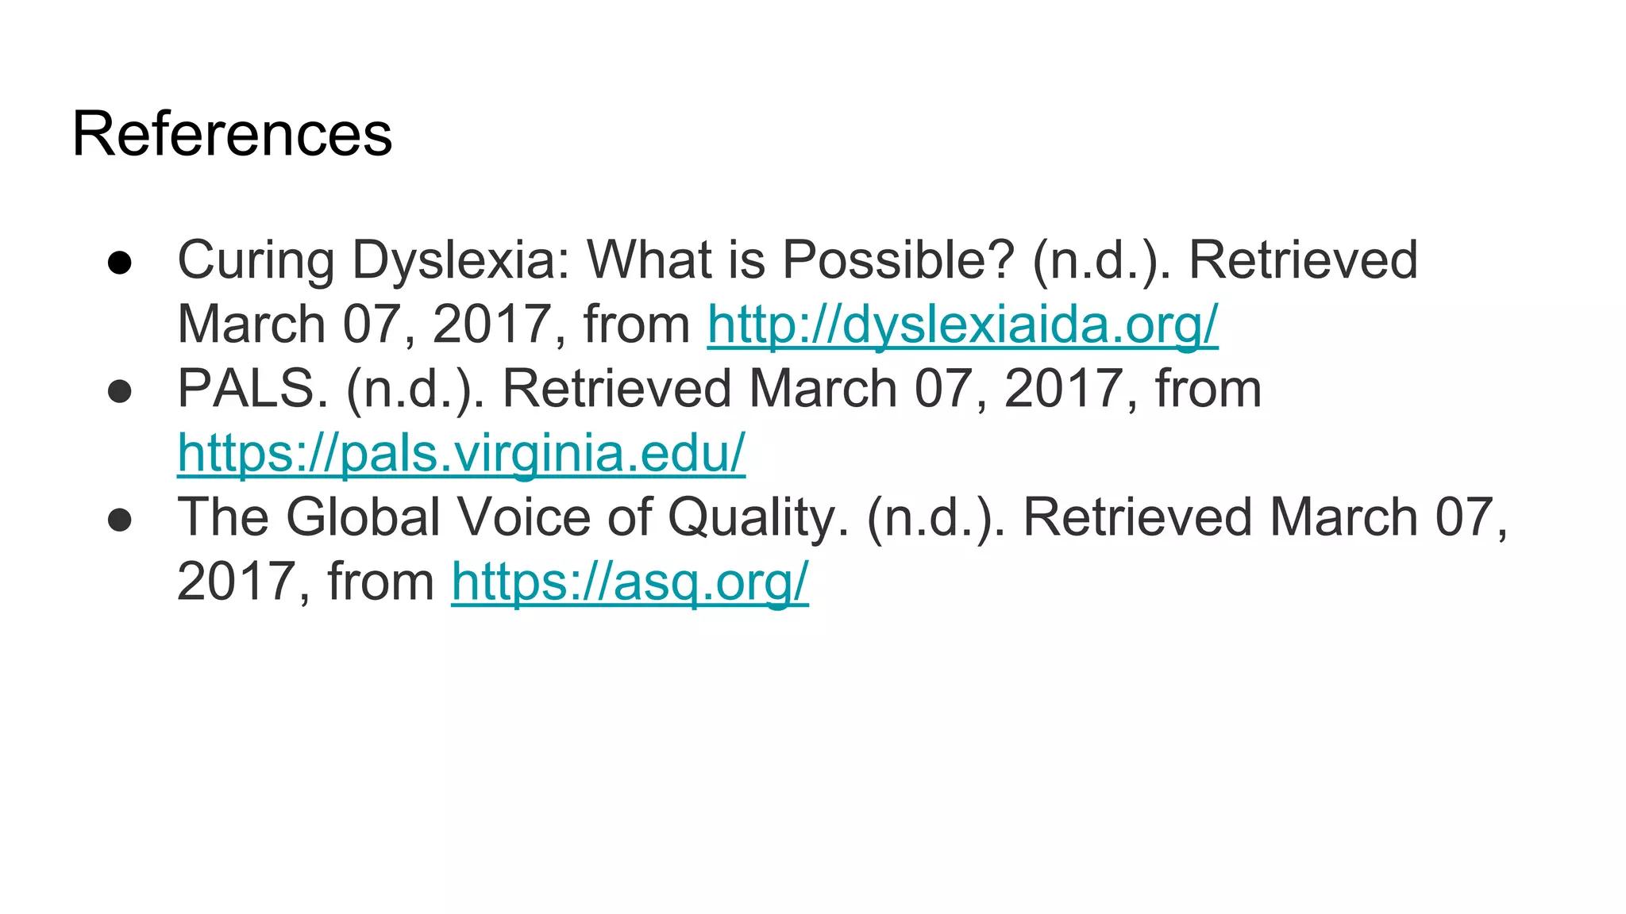Click the References slide title
1626x914 pixels.
(x=232, y=134)
